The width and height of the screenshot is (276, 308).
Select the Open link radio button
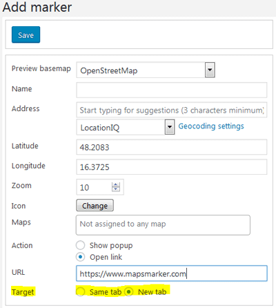click(81, 257)
